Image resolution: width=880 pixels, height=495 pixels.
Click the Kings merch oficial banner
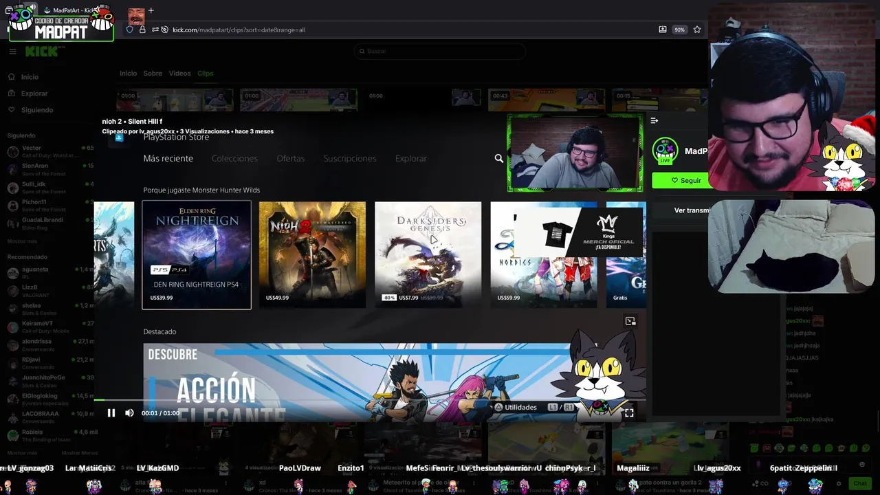pos(580,232)
